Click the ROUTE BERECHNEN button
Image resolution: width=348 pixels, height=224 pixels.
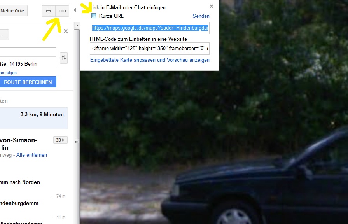tap(28, 82)
